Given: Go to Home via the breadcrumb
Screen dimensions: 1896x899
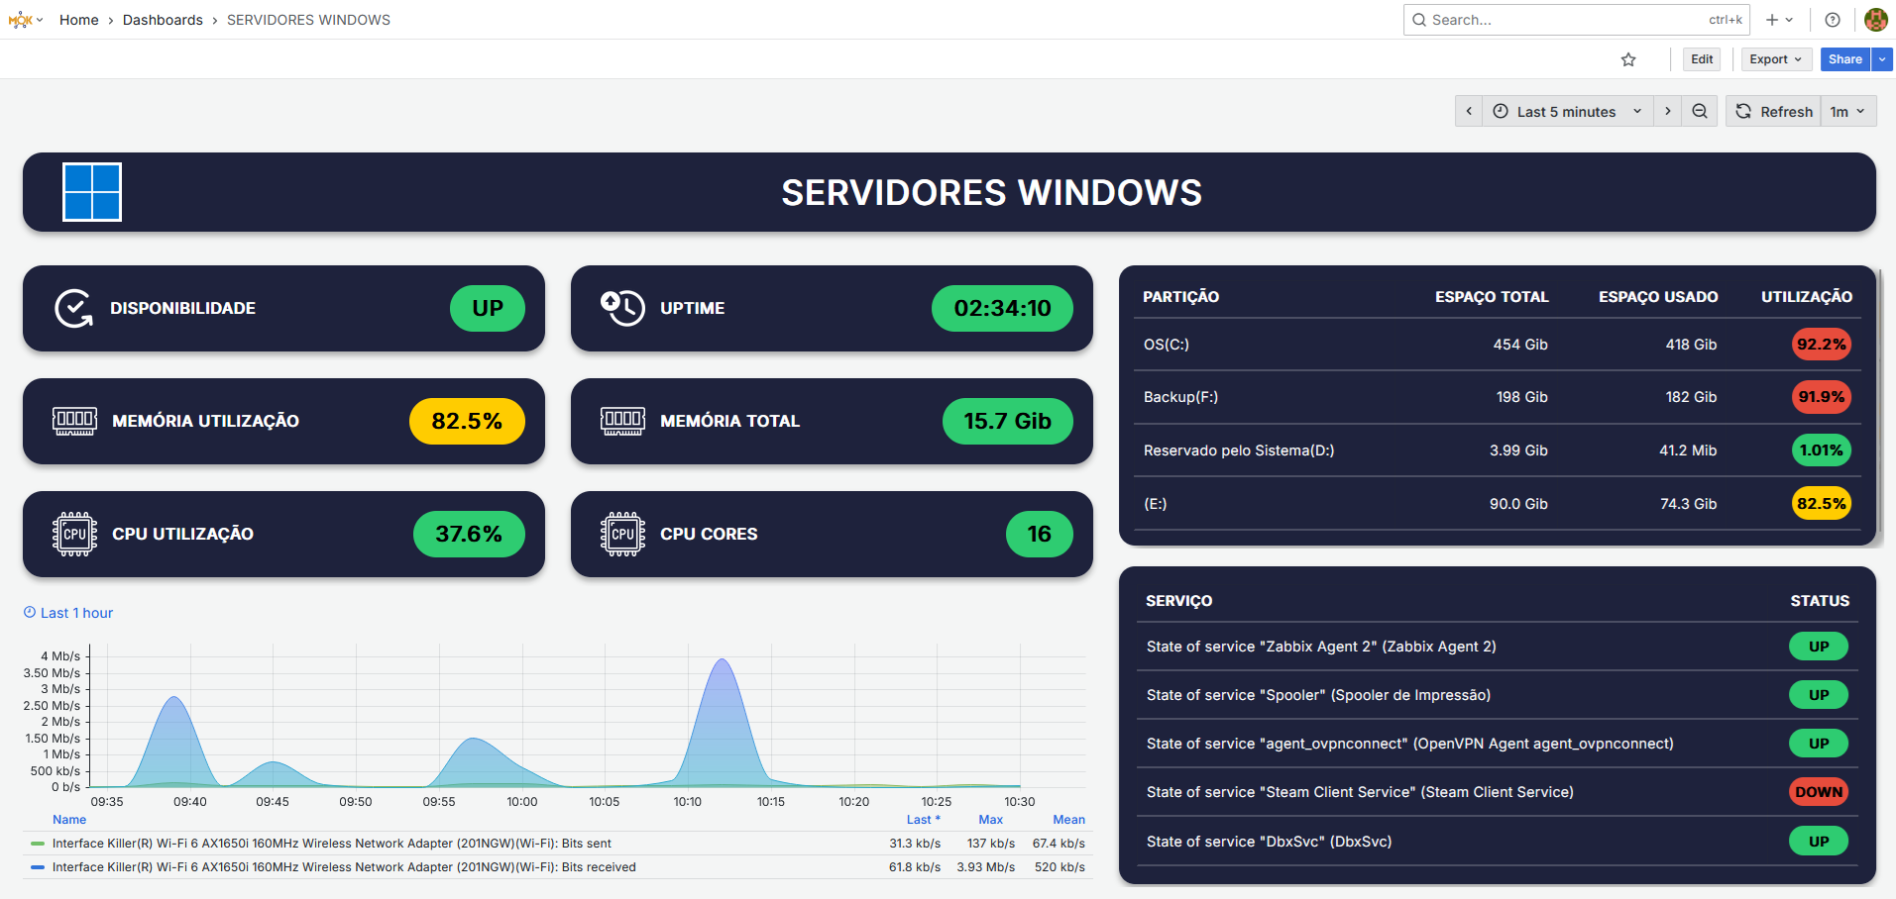Looking at the screenshot, I should 78,19.
